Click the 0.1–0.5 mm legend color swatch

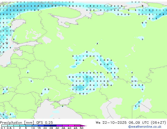tap(4, 126)
